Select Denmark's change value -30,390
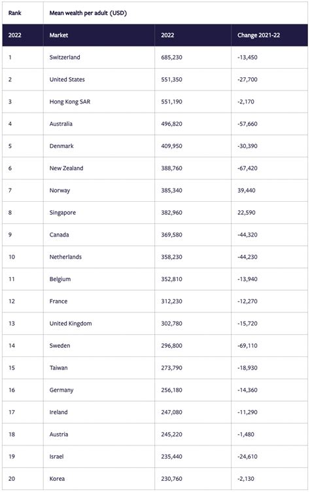 pos(247,146)
